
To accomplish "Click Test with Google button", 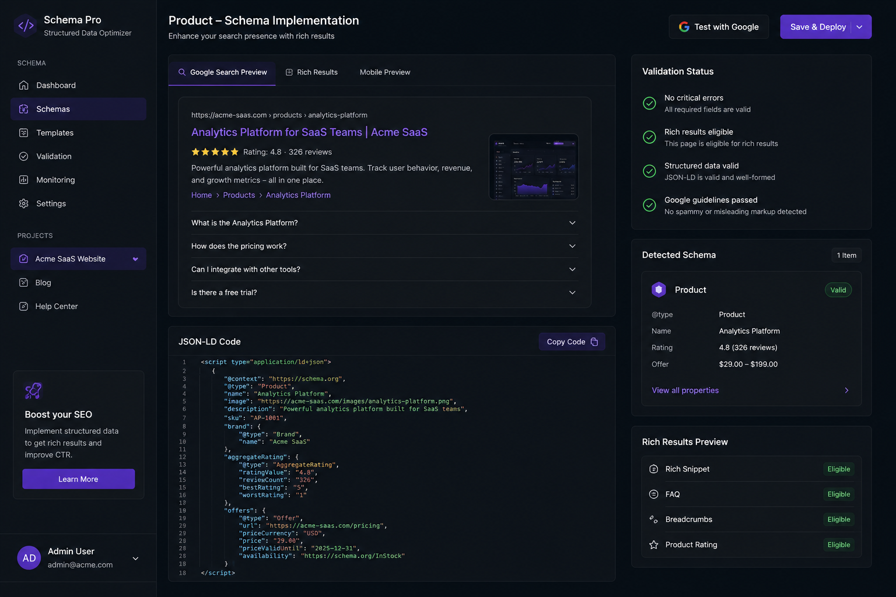I will [719, 27].
